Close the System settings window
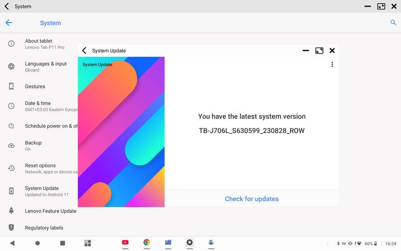The image size is (401, 251). pos(394,6)
